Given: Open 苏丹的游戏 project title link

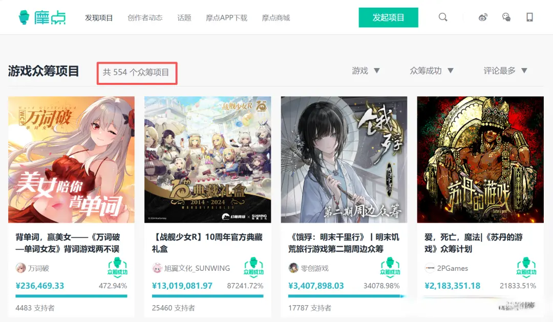Looking at the screenshot, I should click(x=473, y=243).
